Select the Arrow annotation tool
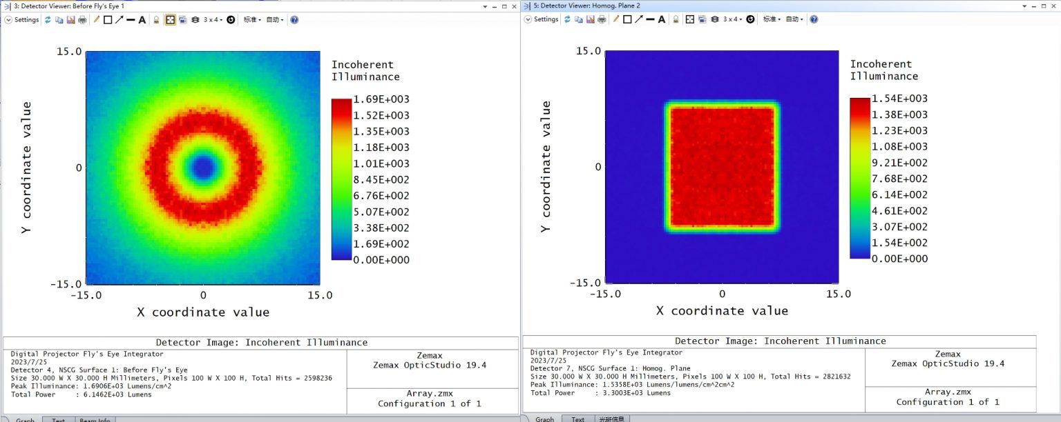Viewport: 1061px width, 422px height. tap(120, 19)
